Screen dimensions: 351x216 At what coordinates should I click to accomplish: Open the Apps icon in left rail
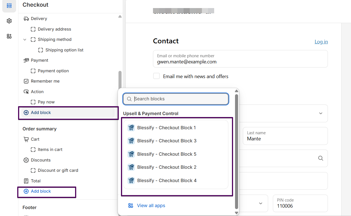(x=9, y=36)
